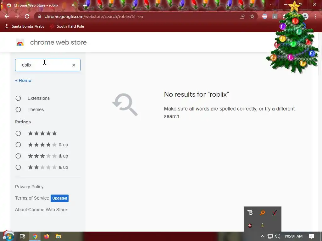This screenshot has width=322, height=241.
Task: Click the small Christmas tree tray icon
Action: [263, 225]
